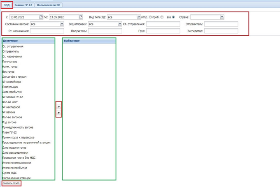280x187 pixels.
Task: Open the end date calendar picker
Action: point(81,17)
